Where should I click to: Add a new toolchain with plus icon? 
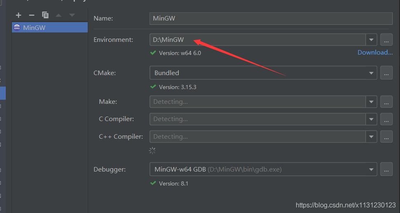(19, 15)
